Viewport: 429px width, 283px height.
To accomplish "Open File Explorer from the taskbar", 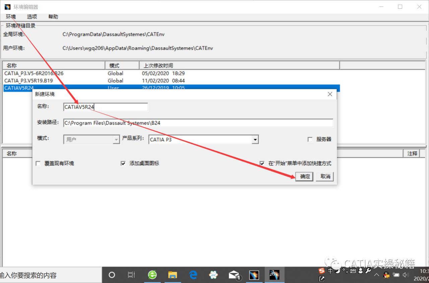I will [173, 275].
